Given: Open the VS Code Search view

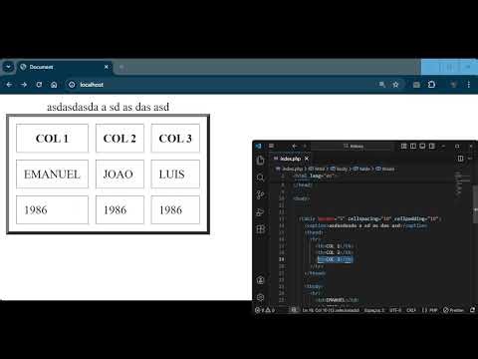Looking at the screenshot, I should point(261,178).
